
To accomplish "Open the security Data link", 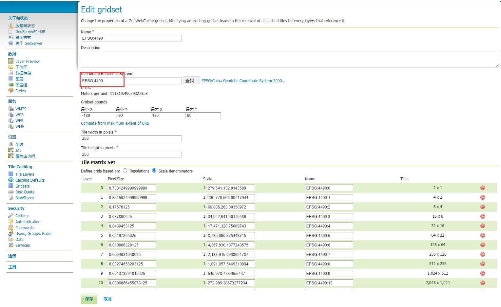I will point(19,239).
